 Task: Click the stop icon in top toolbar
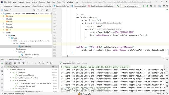(155, 6)
